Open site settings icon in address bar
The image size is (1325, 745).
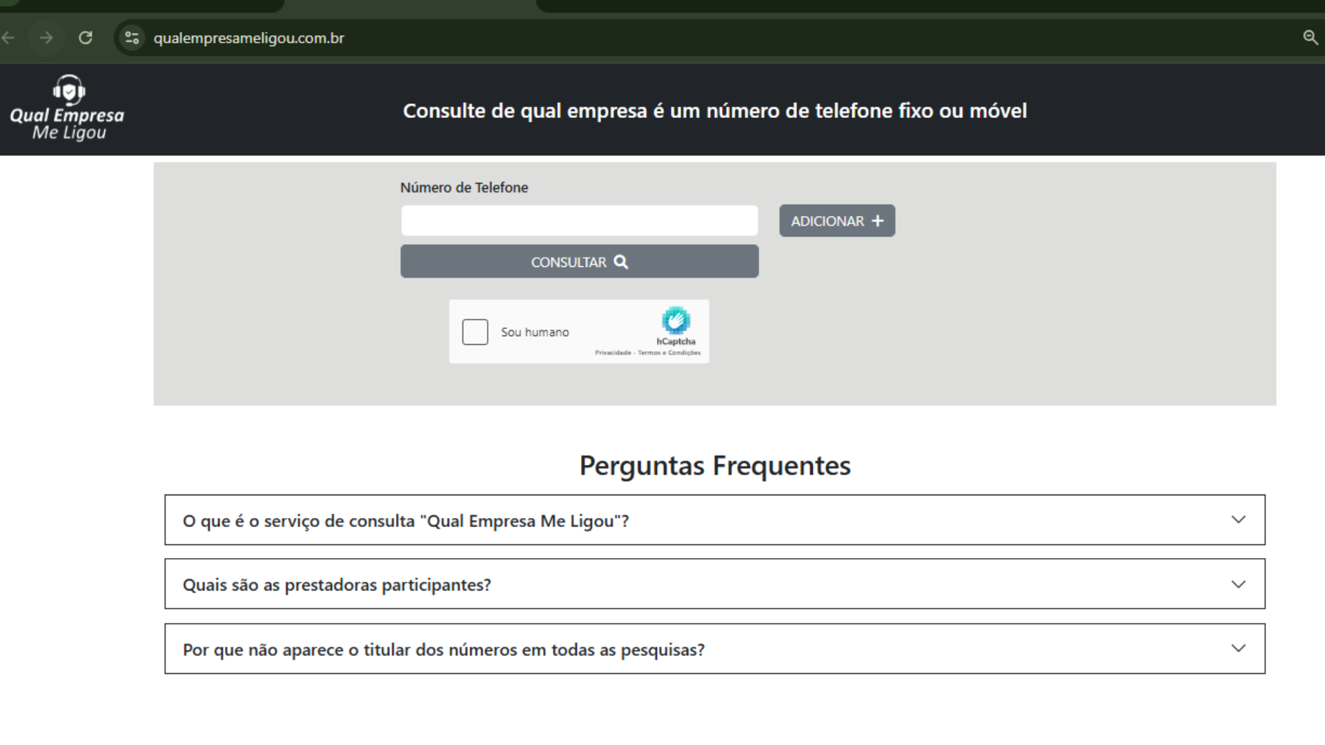131,38
